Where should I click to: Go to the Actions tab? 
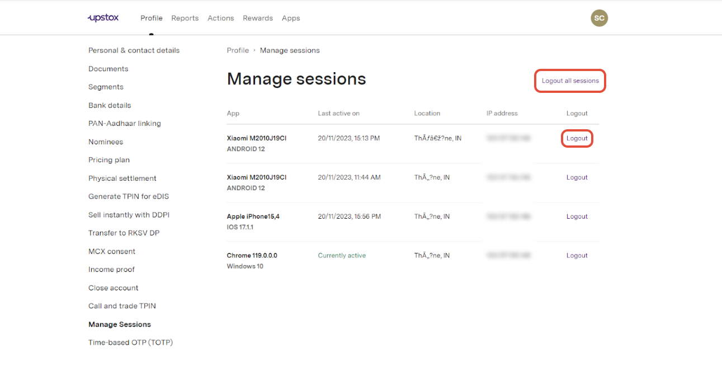tap(221, 18)
